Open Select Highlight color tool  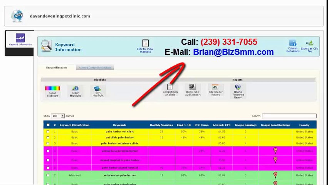coord(53,91)
